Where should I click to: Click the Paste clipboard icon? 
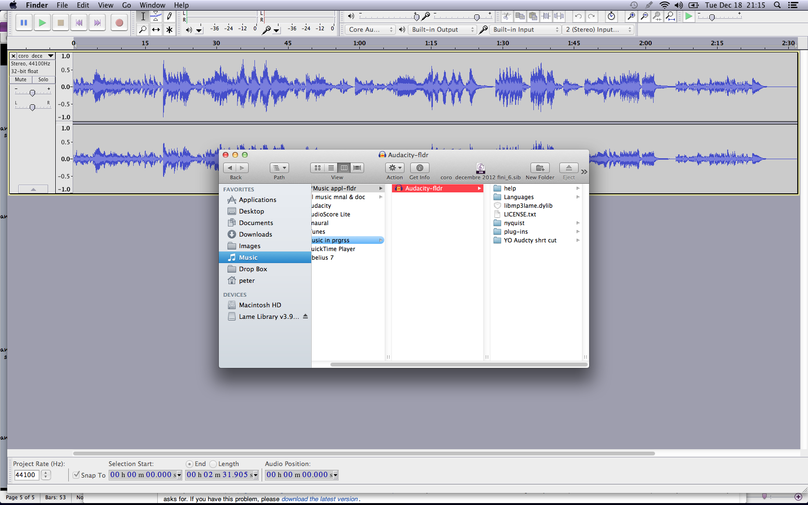point(533,16)
